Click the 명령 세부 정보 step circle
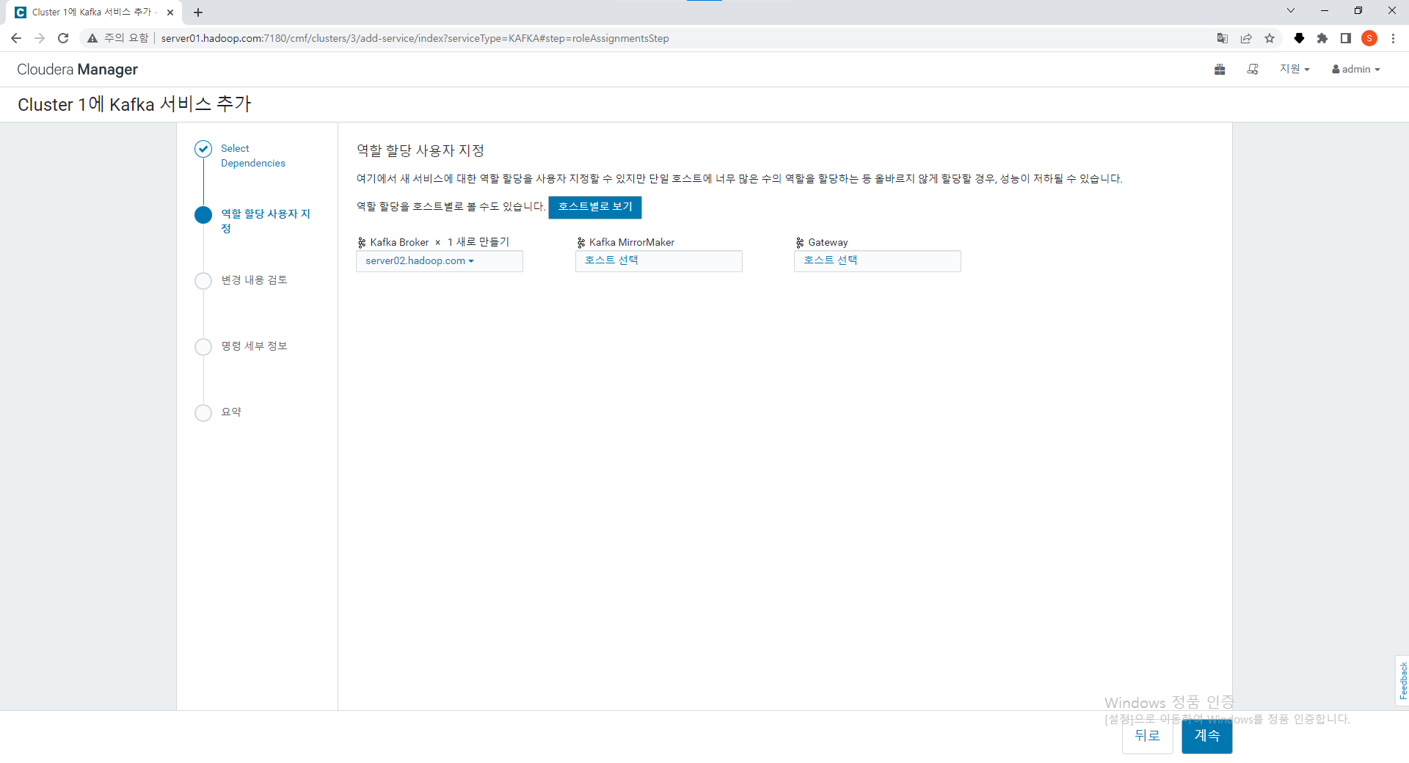The width and height of the screenshot is (1409, 763). coord(203,347)
